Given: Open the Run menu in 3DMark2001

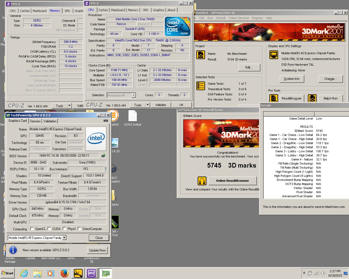Looking at the screenshot, I should [x=210, y=18].
